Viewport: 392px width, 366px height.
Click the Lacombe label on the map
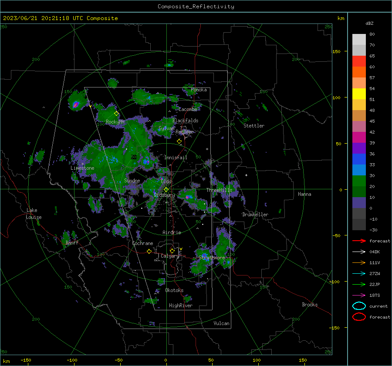[x=188, y=109]
